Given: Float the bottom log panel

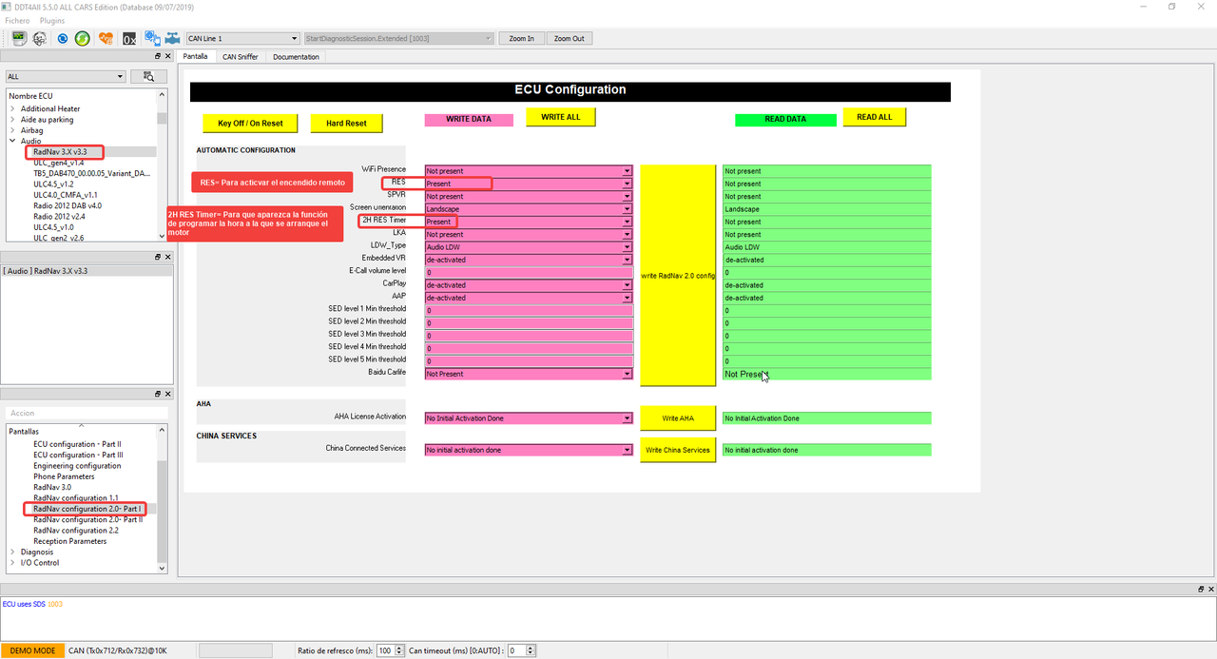Looking at the screenshot, I should 1201,590.
